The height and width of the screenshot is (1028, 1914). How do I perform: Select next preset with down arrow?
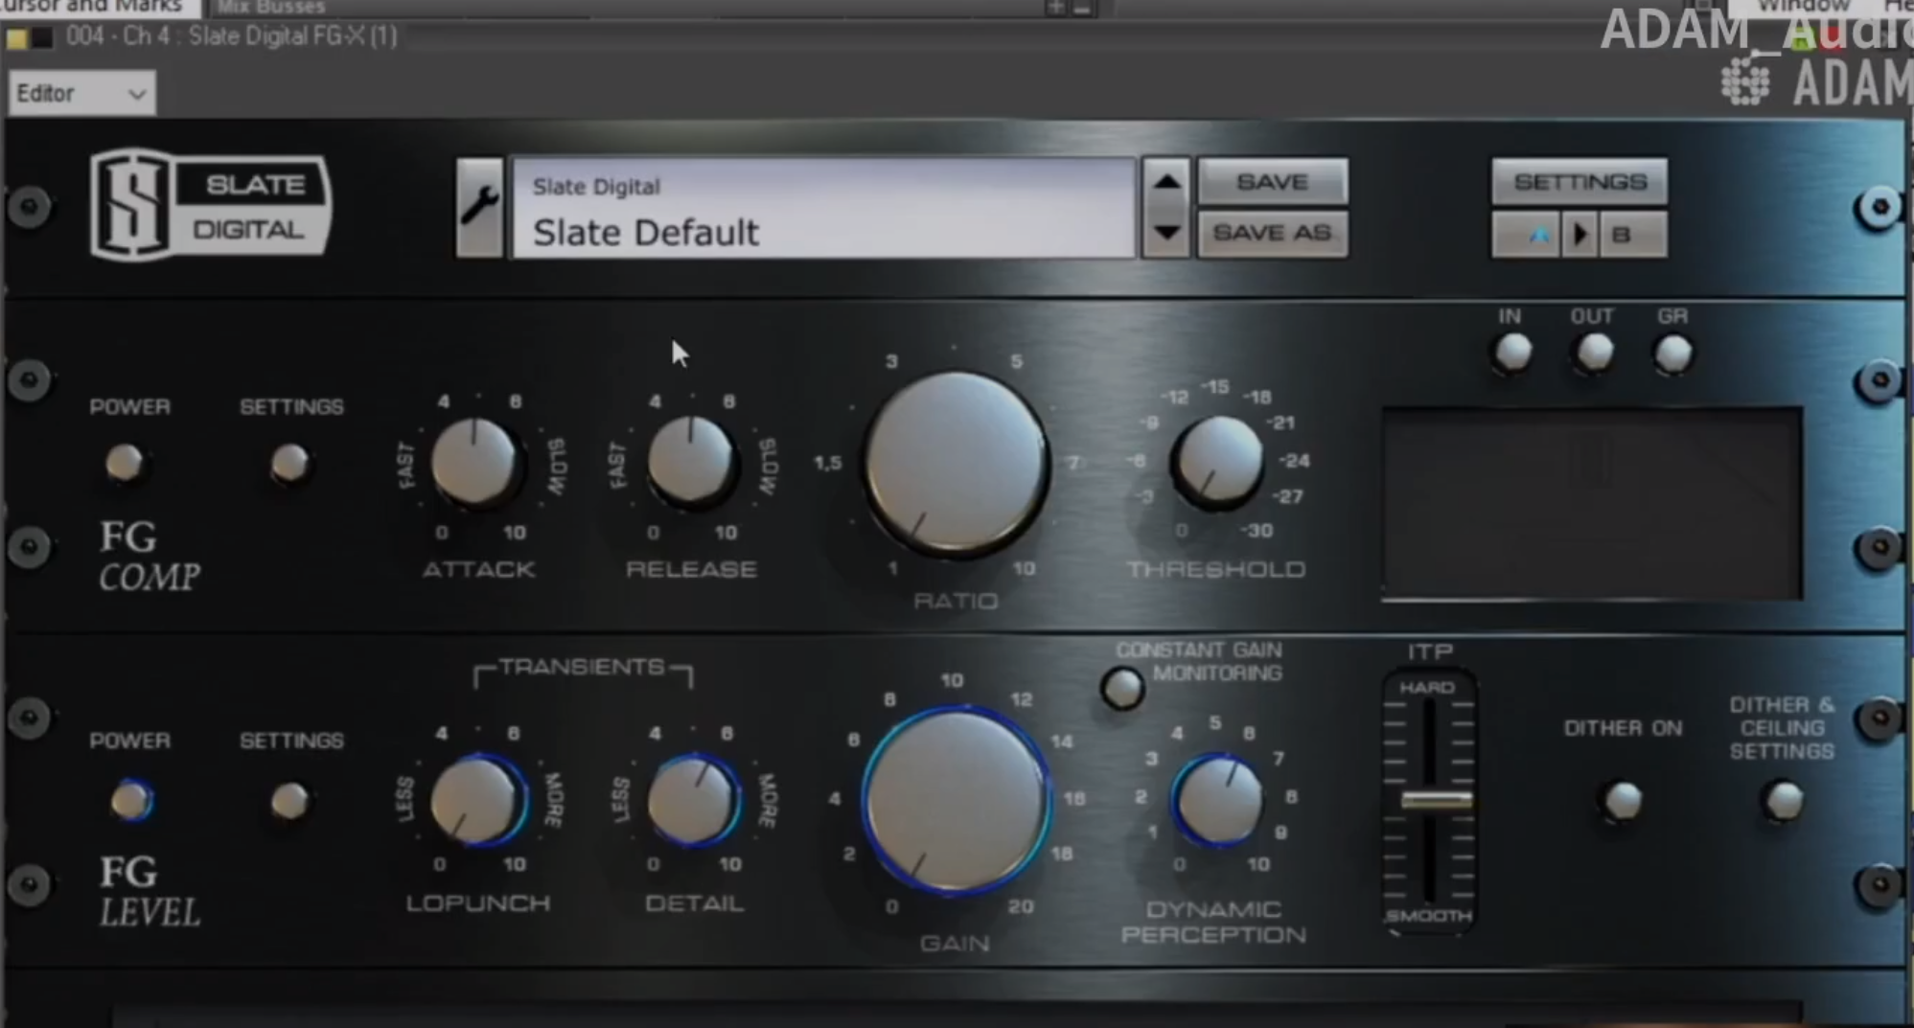tap(1165, 233)
